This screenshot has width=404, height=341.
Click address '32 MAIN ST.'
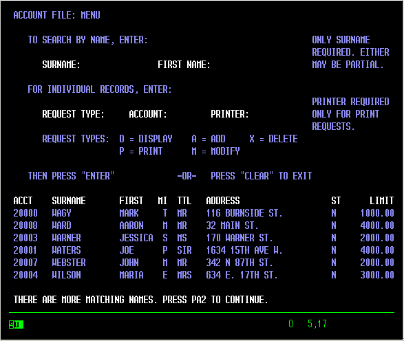click(x=232, y=225)
